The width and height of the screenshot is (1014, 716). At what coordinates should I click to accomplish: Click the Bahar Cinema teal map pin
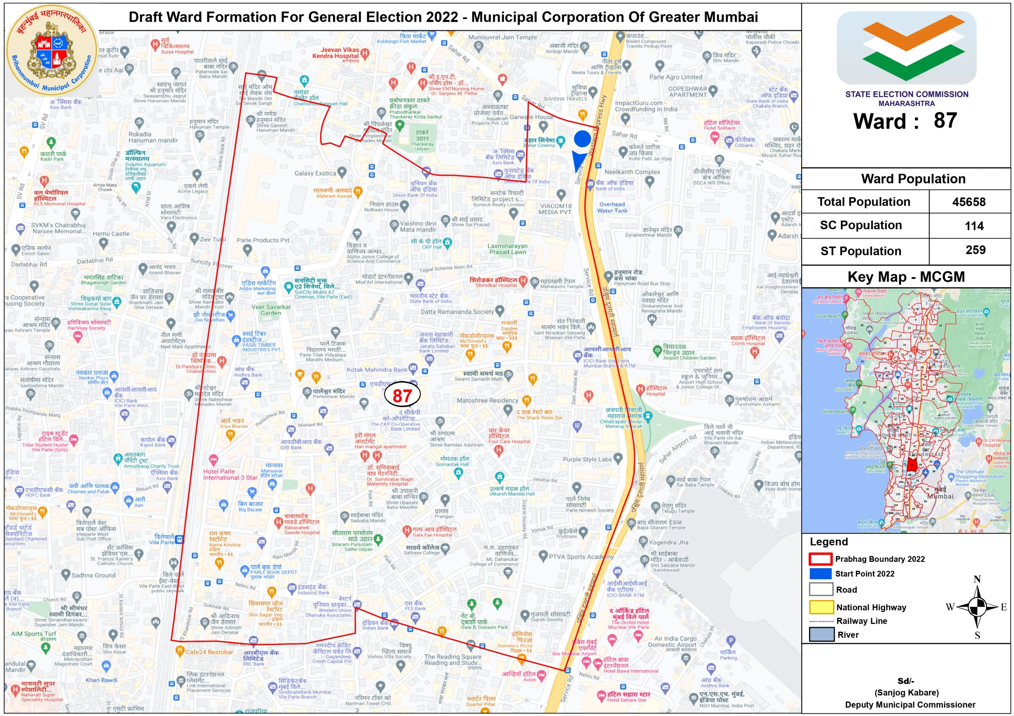point(560,141)
